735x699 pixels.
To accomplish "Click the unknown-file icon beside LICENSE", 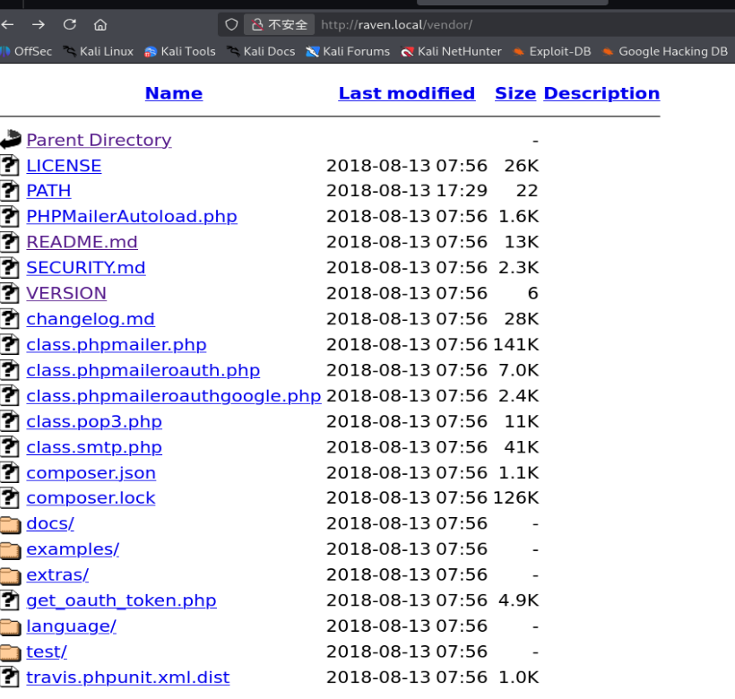I will pyautogui.click(x=10, y=166).
